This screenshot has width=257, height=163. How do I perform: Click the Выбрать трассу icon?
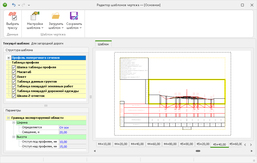click(12, 16)
